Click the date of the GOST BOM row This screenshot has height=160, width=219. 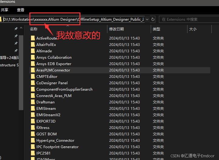tap(124, 134)
